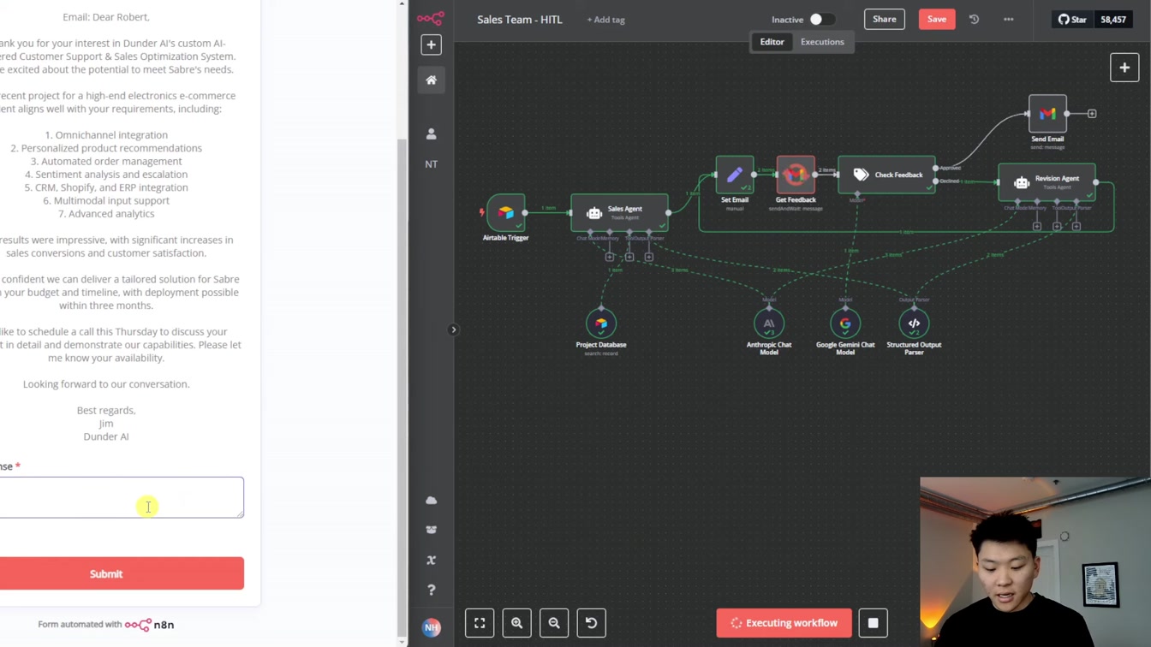The width and height of the screenshot is (1151, 647).
Task: Open the three-dot workflow options menu
Action: [1008, 19]
